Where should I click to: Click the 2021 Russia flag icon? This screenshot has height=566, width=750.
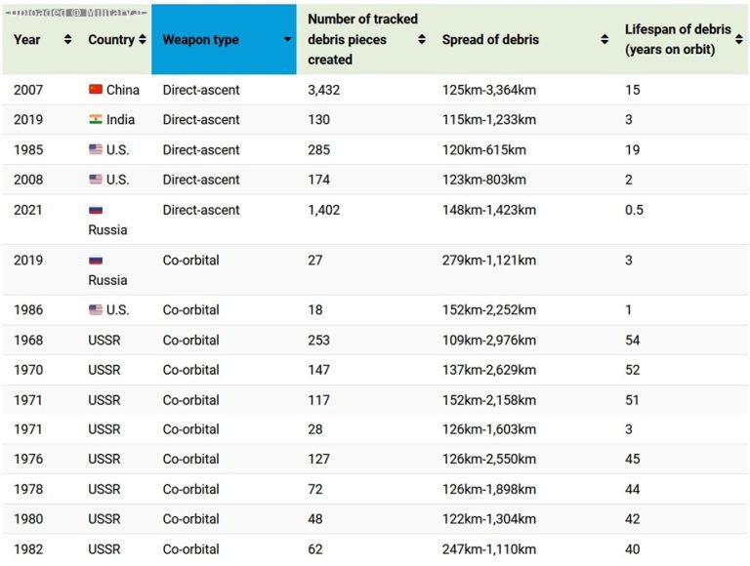96,210
